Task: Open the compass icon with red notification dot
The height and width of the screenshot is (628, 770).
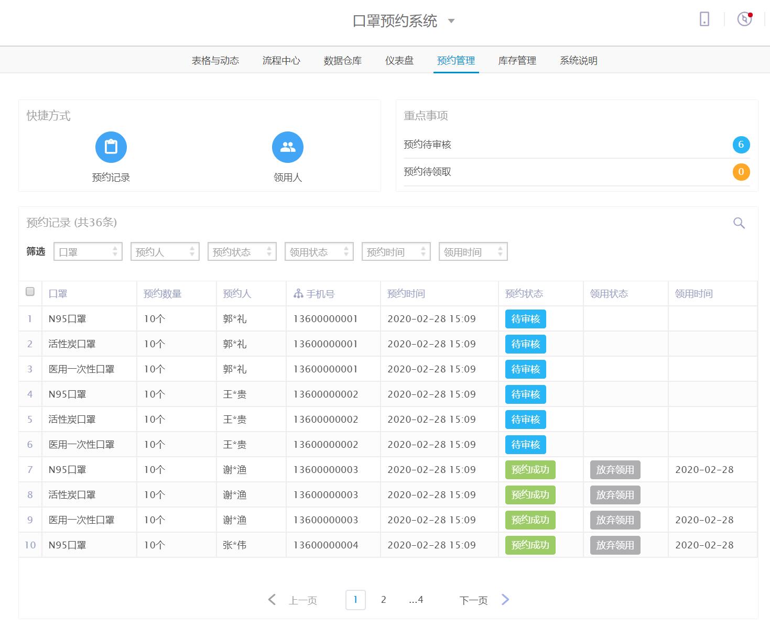Action: tap(744, 19)
